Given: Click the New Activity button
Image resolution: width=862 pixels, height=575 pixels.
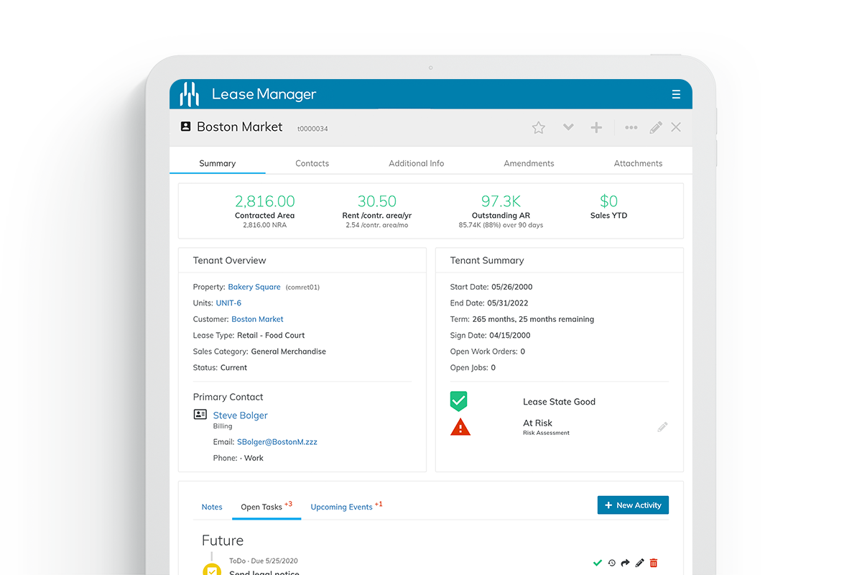Looking at the screenshot, I should [633, 505].
